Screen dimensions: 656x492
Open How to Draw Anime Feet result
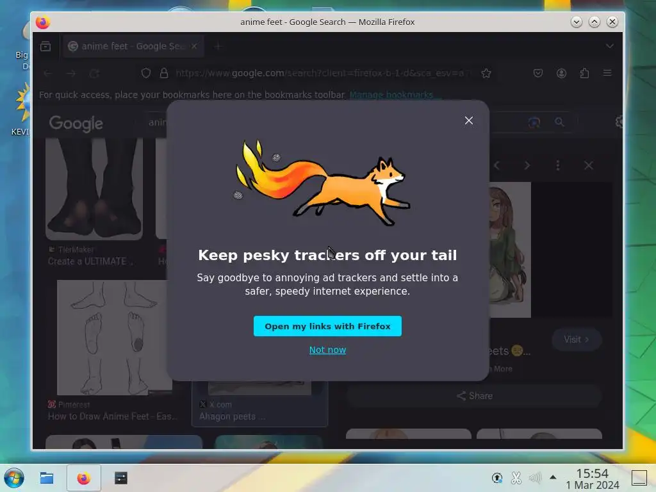point(112,416)
